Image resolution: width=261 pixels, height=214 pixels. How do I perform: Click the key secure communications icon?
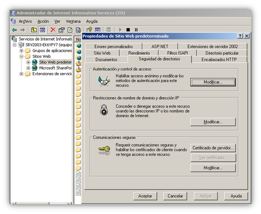(x=104, y=150)
